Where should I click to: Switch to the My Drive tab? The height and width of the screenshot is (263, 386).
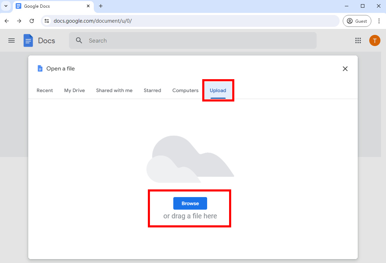click(75, 90)
